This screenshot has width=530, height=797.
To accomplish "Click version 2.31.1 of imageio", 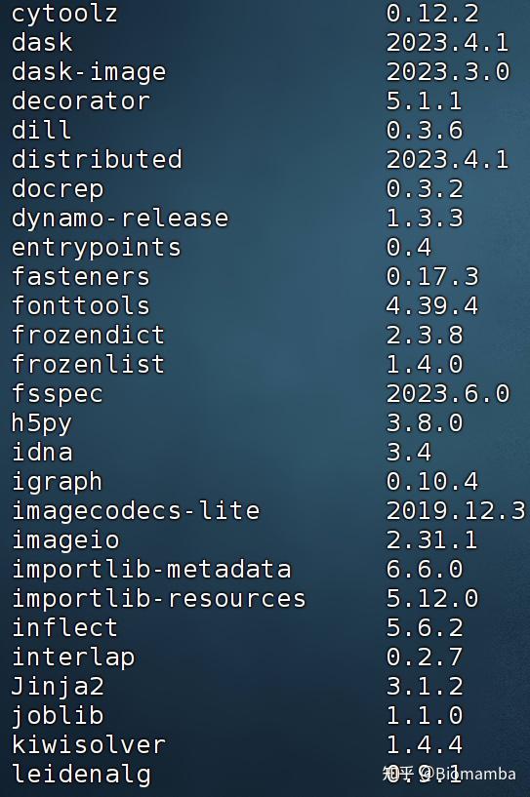I will coord(431,539).
